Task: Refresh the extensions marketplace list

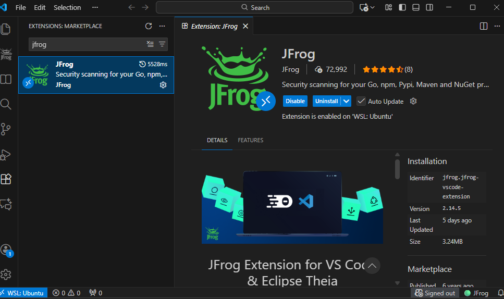Action: click(148, 26)
